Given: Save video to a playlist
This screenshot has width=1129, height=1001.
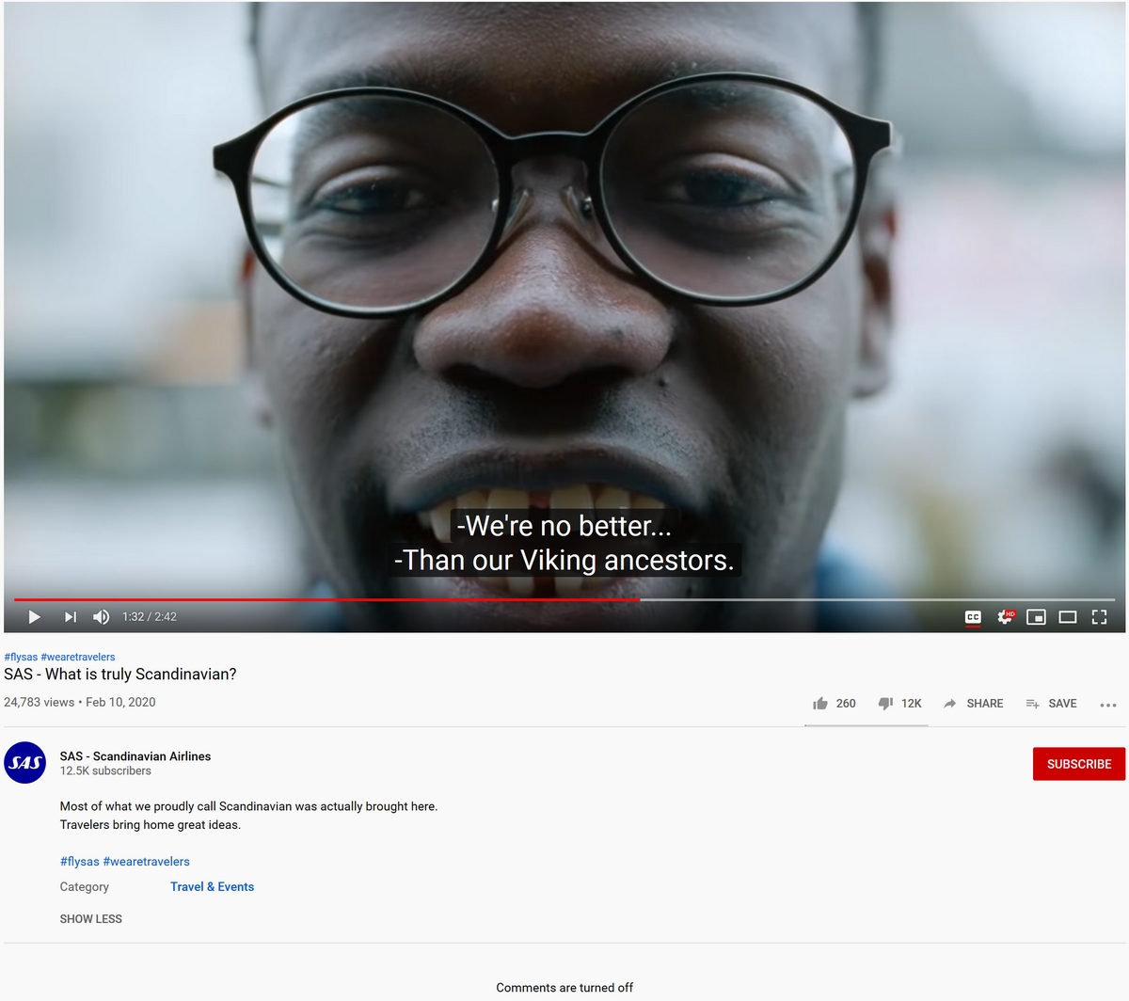Looking at the screenshot, I should pyautogui.click(x=1051, y=704).
